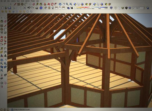Open Model Info blue circle icon
The width and height of the screenshot is (152, 111).
point(41,8)
